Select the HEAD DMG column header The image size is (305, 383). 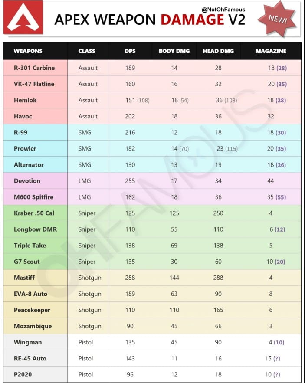click(x=218, y=51)
